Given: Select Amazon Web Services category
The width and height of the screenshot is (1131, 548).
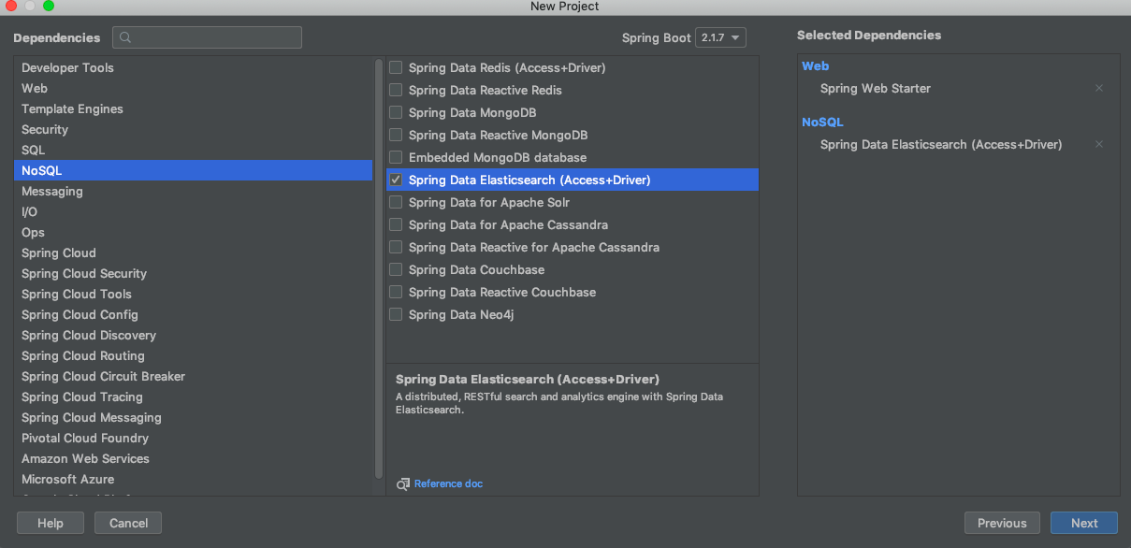Looking at the screenshot, I should coord(193,458).
